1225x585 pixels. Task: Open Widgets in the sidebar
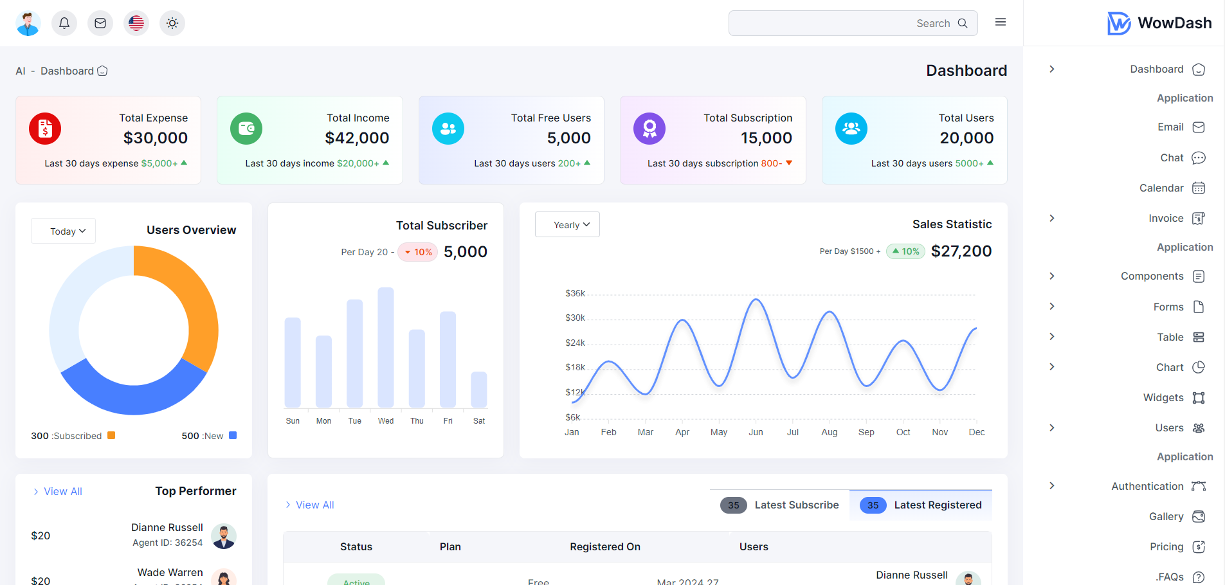pyautogui.click(x=1163, y=398)
